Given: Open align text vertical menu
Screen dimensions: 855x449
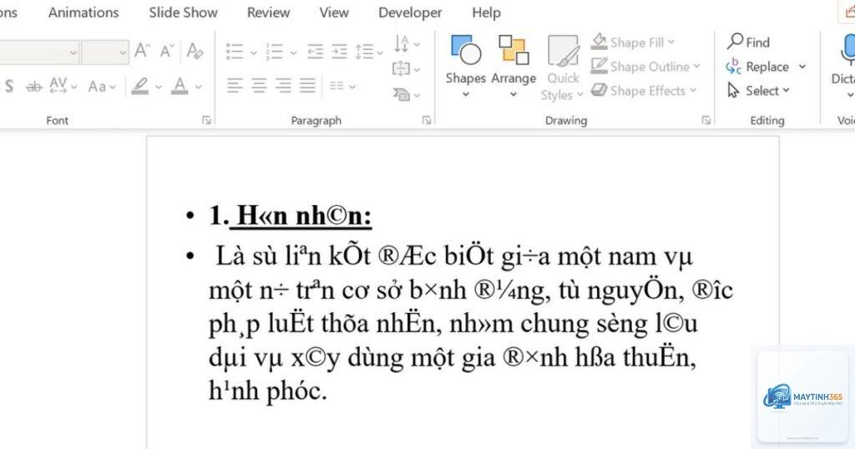Looking at the screenshot, I should point(407,68).
